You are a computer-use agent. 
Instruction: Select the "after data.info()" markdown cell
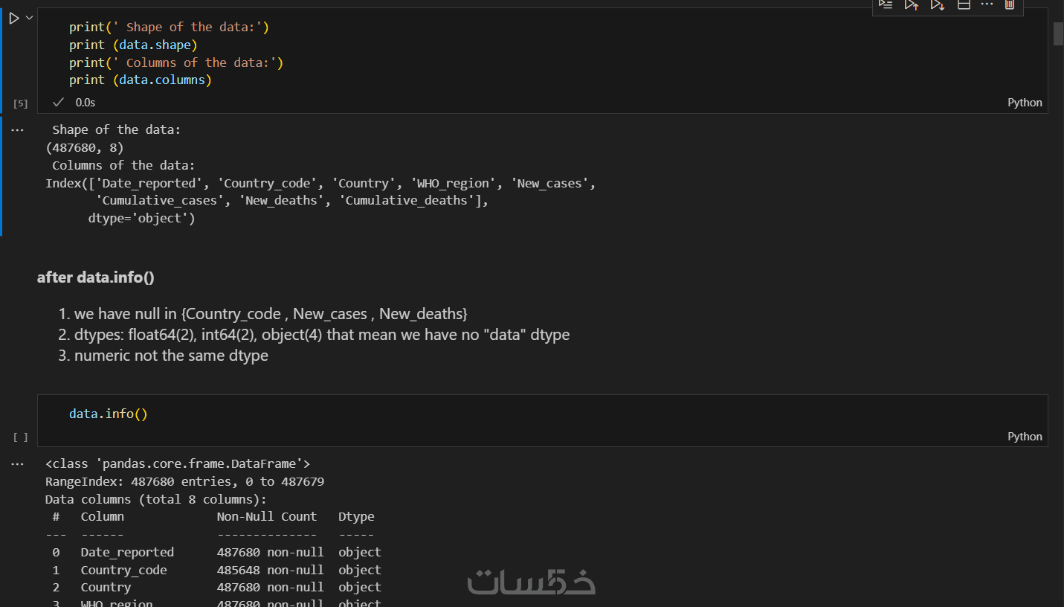(x=96, y=277)
